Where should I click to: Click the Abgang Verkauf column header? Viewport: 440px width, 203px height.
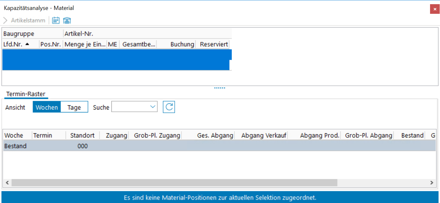[x=264, y=136]
